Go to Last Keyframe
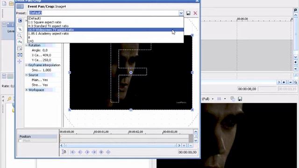The height and width of the screenshot is (168, 299). [94, 152]
